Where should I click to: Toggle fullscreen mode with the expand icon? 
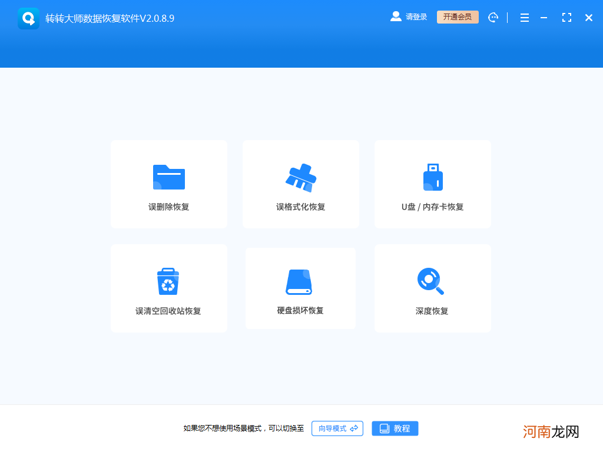pos(566,18)
